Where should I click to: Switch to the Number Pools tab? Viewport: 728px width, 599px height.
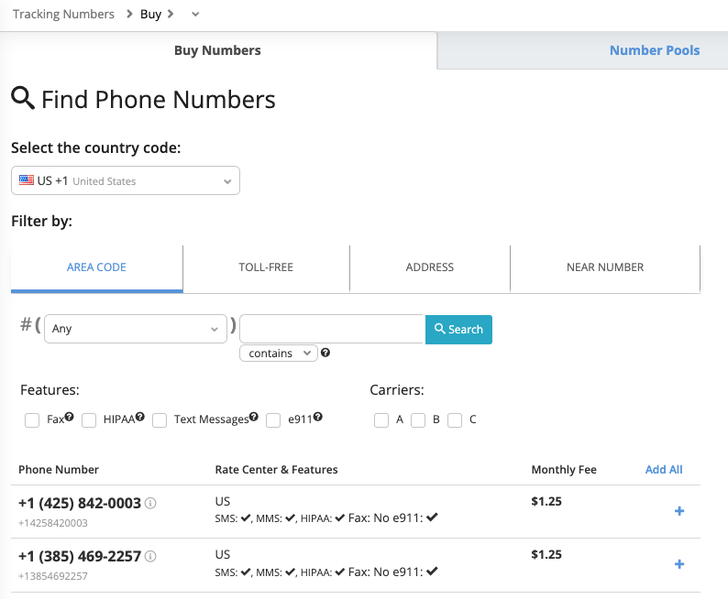[x=654, y=50]
